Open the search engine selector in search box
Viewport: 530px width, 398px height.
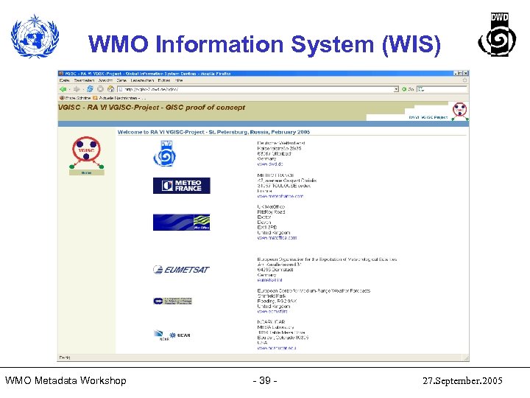point(420,89)
